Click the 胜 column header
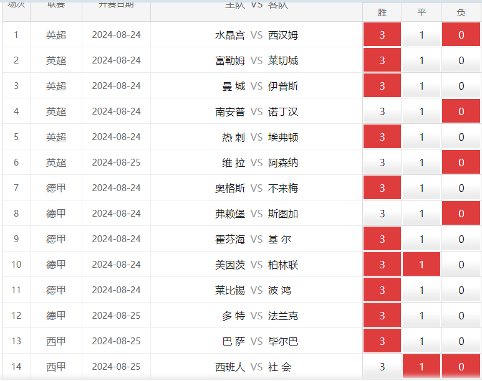This screenshot has height=381, width=482. click(x=382, y=12)
